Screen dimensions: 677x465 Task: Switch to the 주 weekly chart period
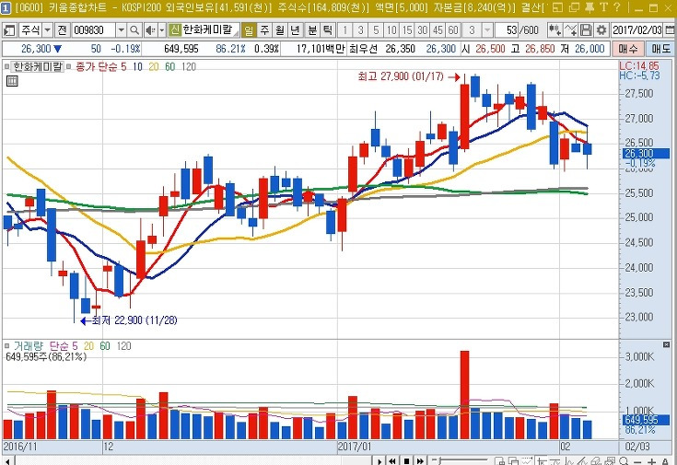(x=264, y=30)
